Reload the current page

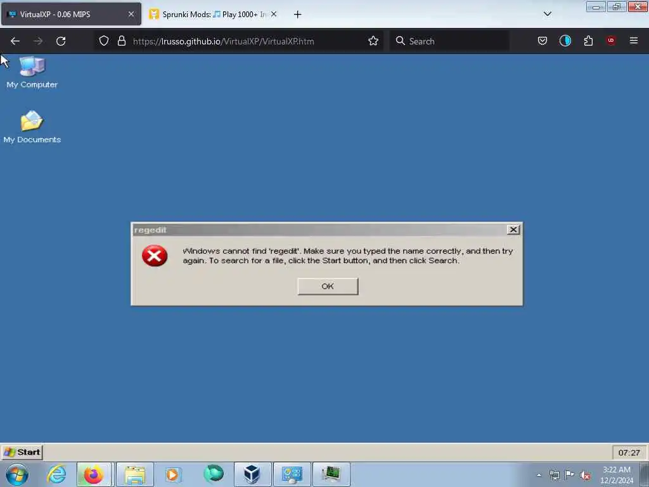tap(61, 41)
